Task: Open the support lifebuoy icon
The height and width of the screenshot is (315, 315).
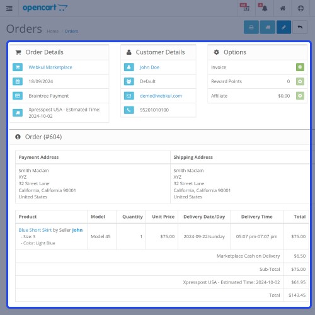Action: 301,8
